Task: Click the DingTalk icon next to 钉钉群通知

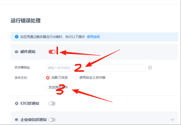Action: pyautogui.click(x=17, y=103)
